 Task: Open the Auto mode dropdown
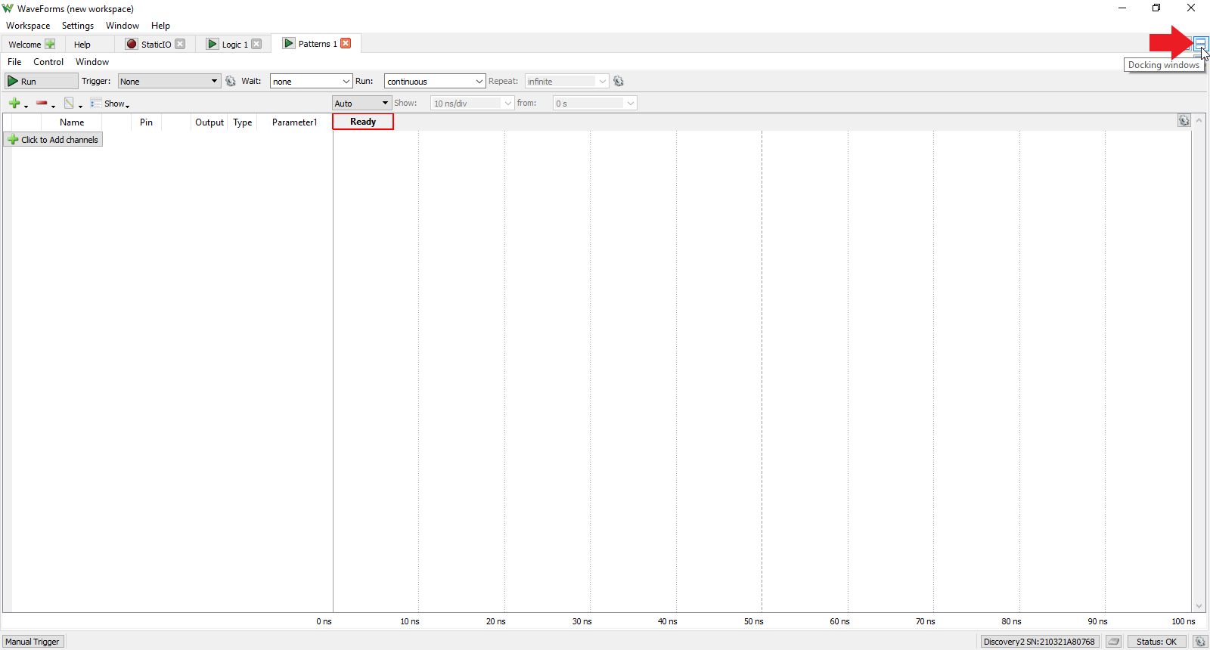361,103
